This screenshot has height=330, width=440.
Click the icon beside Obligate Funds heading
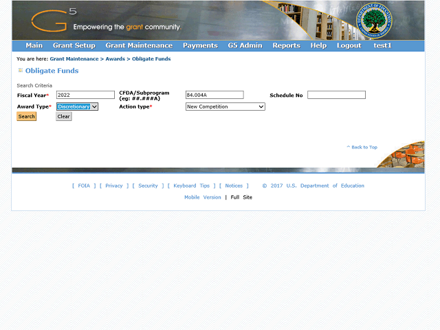[21, 70]
